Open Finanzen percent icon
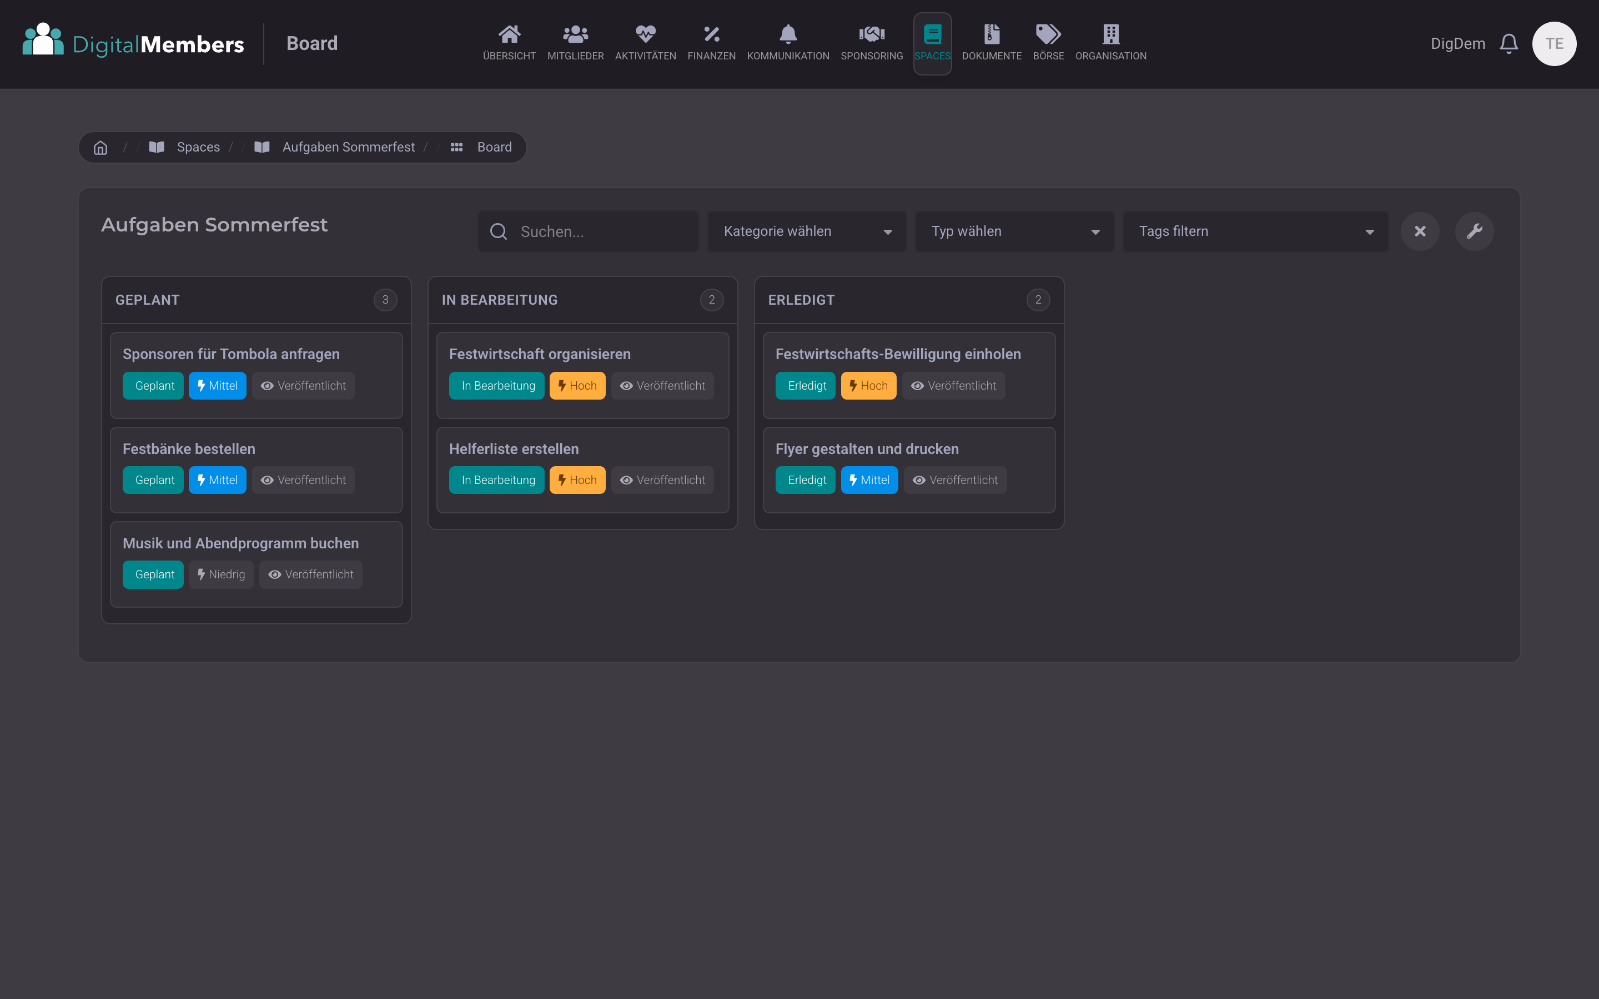Image resolution: width=1599 pixels, height=999 pixels. pos(711,34)
